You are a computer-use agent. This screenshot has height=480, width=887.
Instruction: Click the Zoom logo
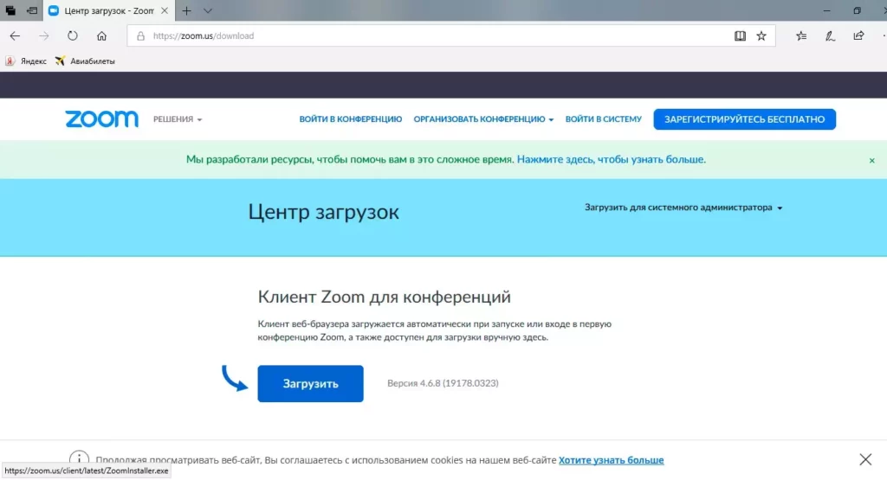[102, 119]
